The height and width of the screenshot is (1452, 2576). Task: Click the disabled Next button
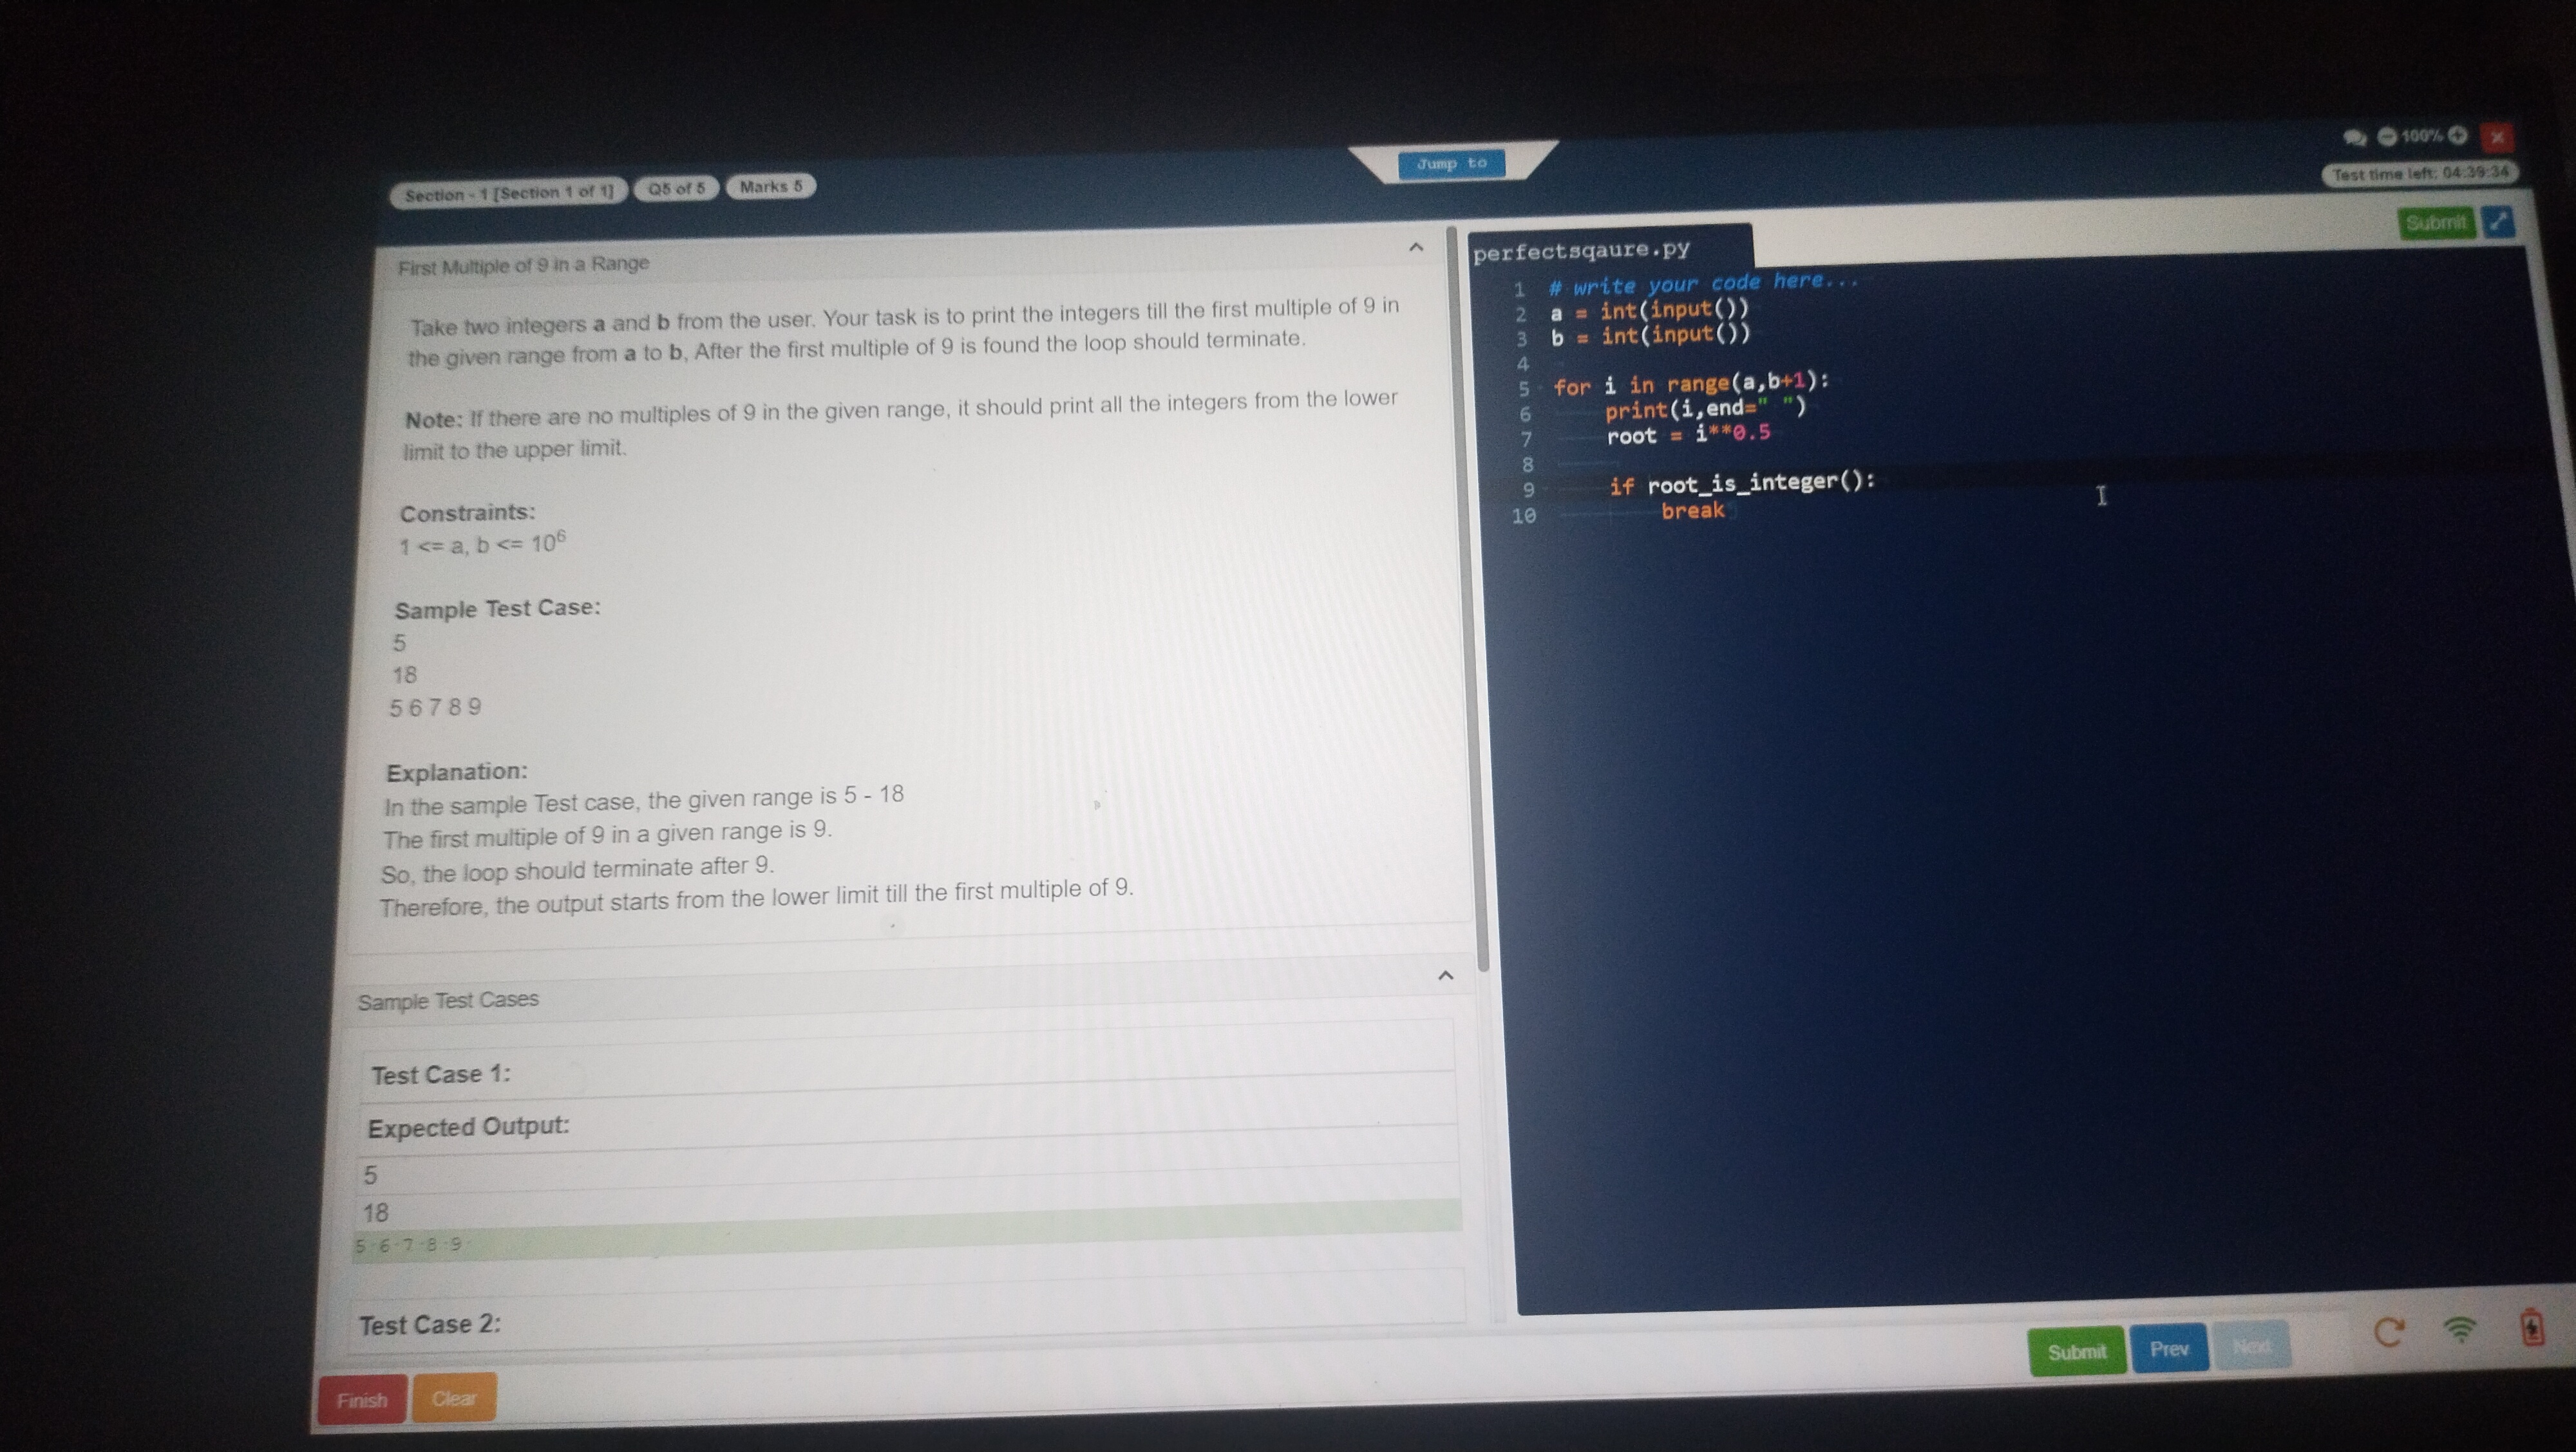(2251, 1346)
